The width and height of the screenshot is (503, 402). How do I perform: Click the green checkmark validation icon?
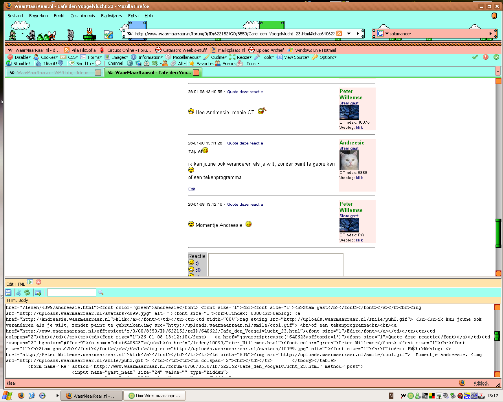tap(475, 57)
